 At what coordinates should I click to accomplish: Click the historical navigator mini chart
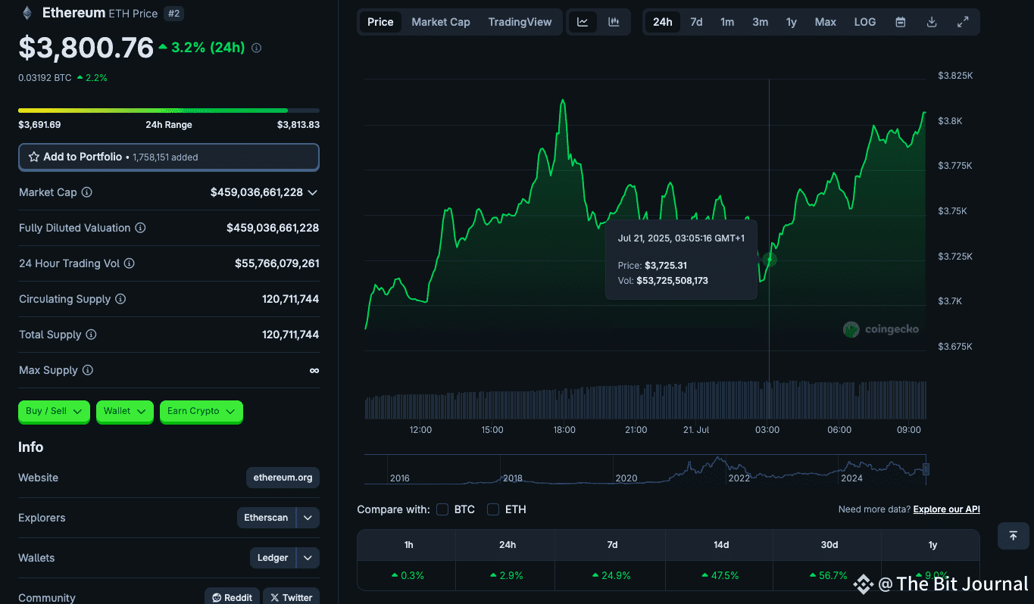coord(646,469)
